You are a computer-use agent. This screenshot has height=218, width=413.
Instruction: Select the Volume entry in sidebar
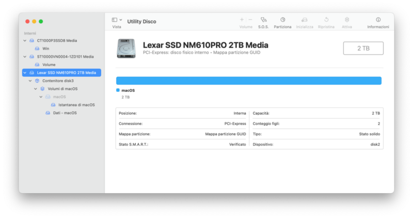49,65
